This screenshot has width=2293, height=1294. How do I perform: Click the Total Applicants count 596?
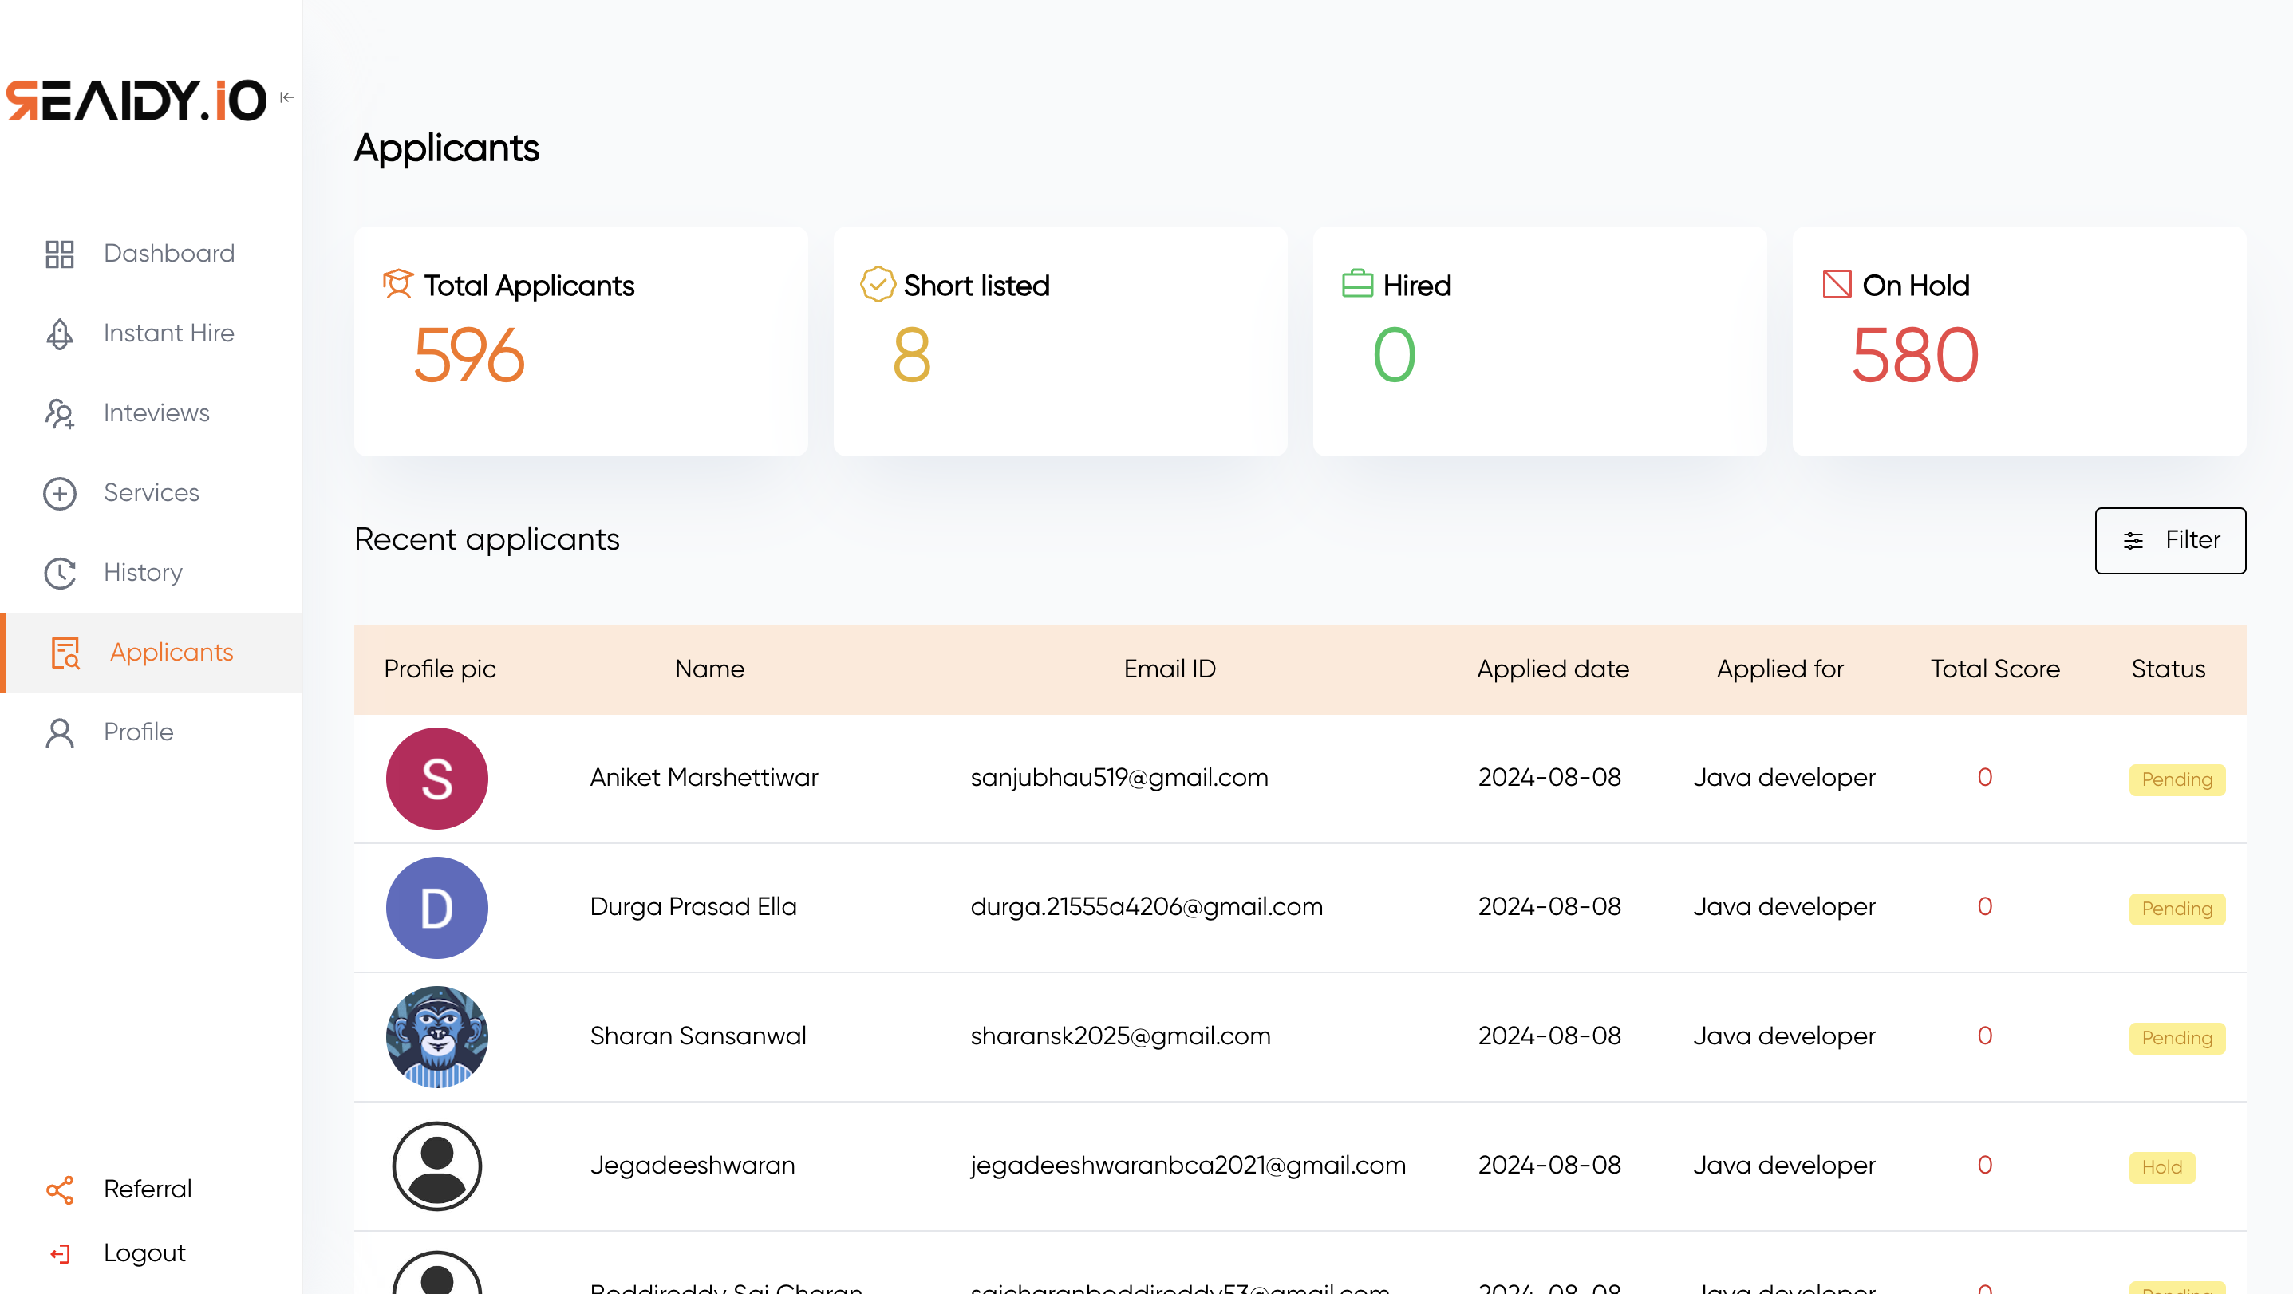tap(469, 355)
